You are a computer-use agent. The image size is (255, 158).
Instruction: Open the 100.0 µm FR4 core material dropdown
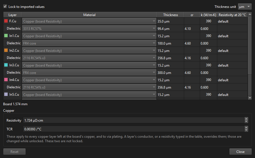[x=89, y=43]
